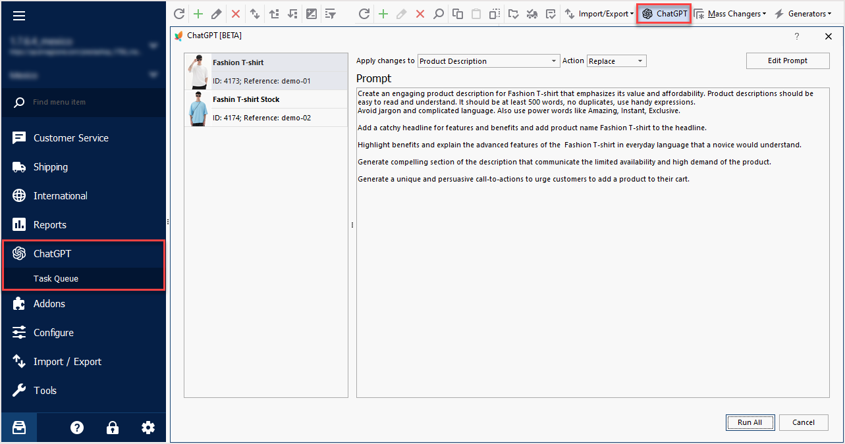Click the help question-mark icon in the sidebar
The height and width of the screenshot is (444, 845).
77,428
